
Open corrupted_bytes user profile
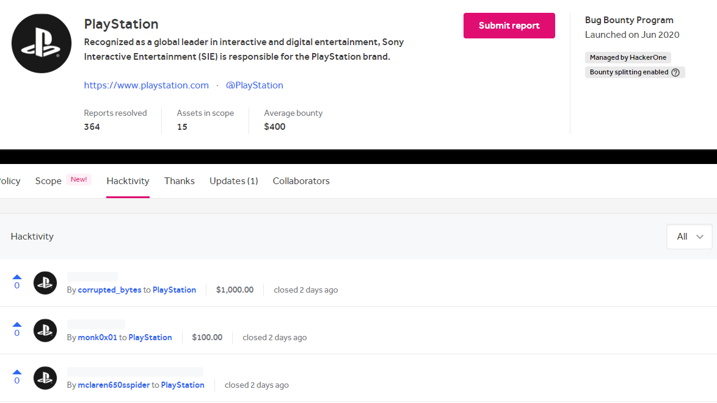point(109,290)
